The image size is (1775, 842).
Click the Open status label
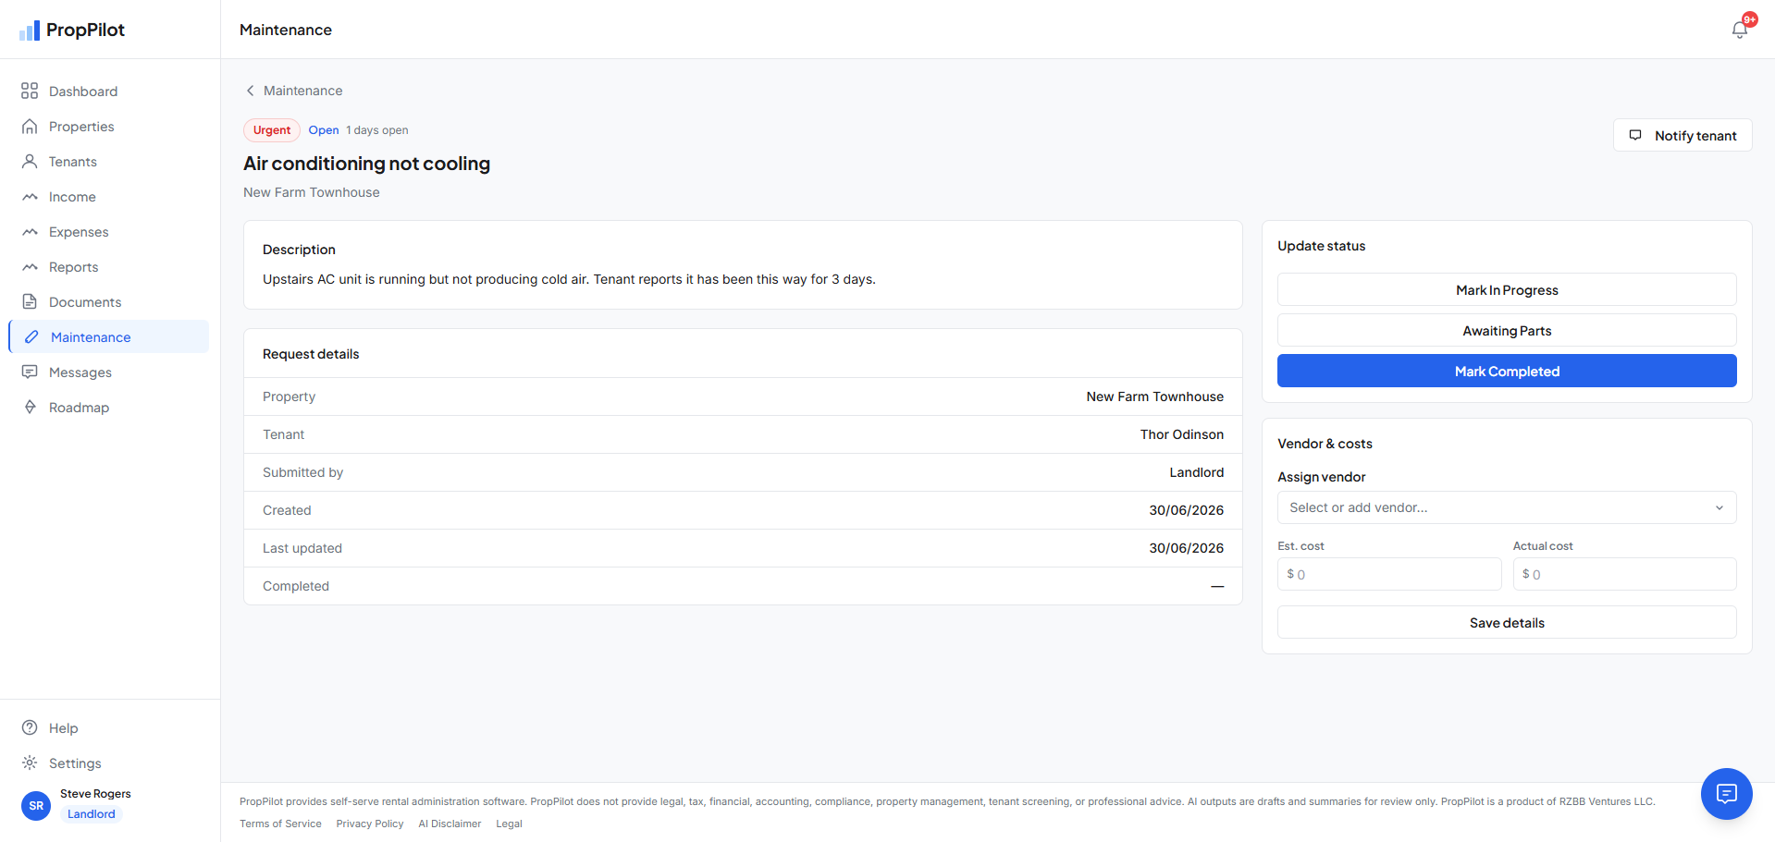tap(324, 130)
